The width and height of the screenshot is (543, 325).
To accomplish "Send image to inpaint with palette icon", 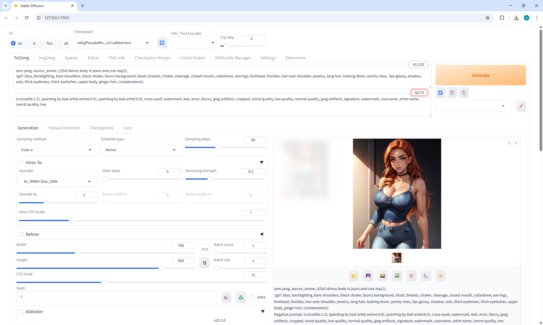I will point(411,276).
